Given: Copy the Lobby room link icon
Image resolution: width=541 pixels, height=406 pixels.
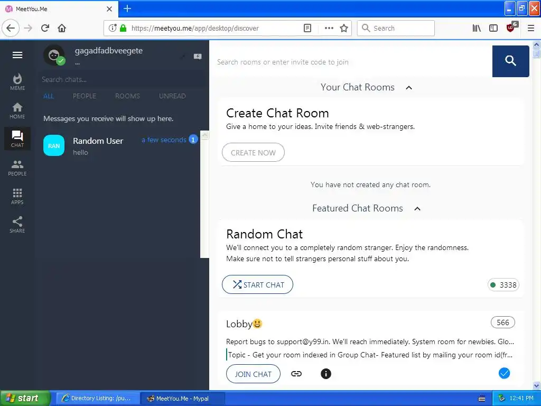Looking at the screenshot, I should (296, 374).
